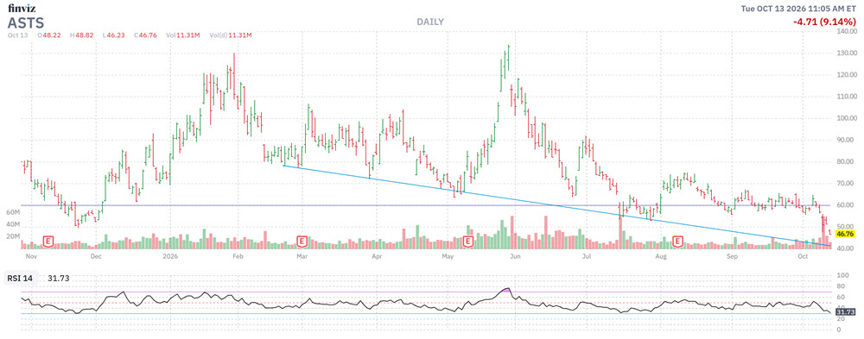864x339 pixels.
Task: Click the 80.00 price axis label
Action: [x=846, y=162]
